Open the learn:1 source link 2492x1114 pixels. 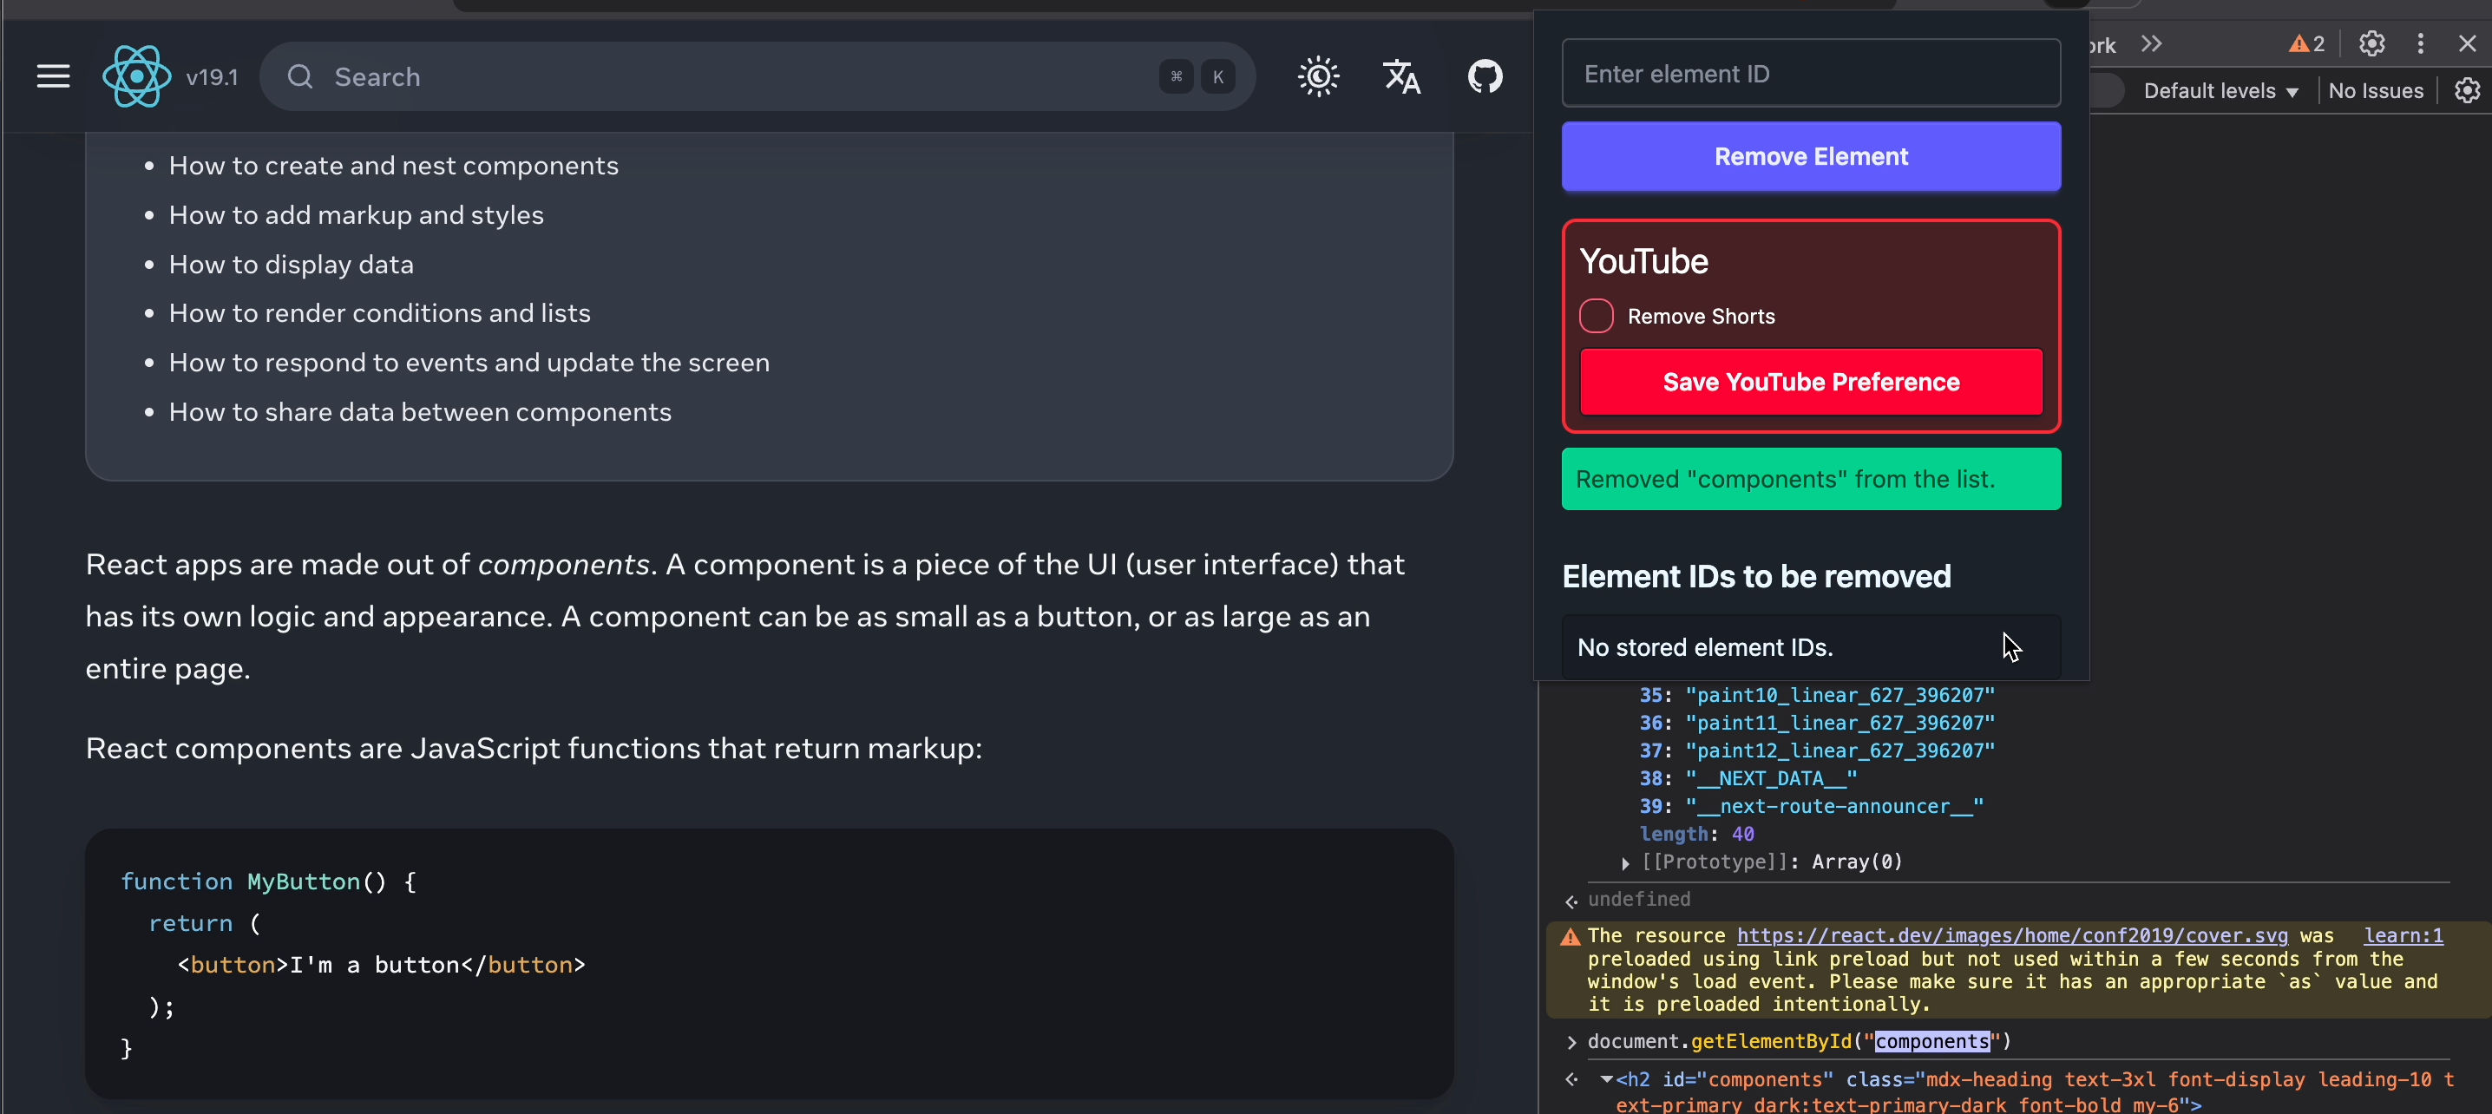[x=2403, y=935]
